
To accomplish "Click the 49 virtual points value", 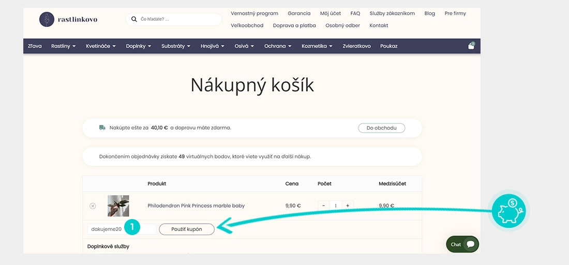I will (182, 157).
